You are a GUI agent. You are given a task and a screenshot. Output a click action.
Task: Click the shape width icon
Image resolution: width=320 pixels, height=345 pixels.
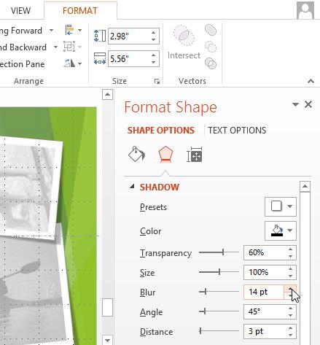(x=100, y=58)
